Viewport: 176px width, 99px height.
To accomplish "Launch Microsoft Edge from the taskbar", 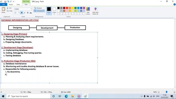I will coord(66,96).
